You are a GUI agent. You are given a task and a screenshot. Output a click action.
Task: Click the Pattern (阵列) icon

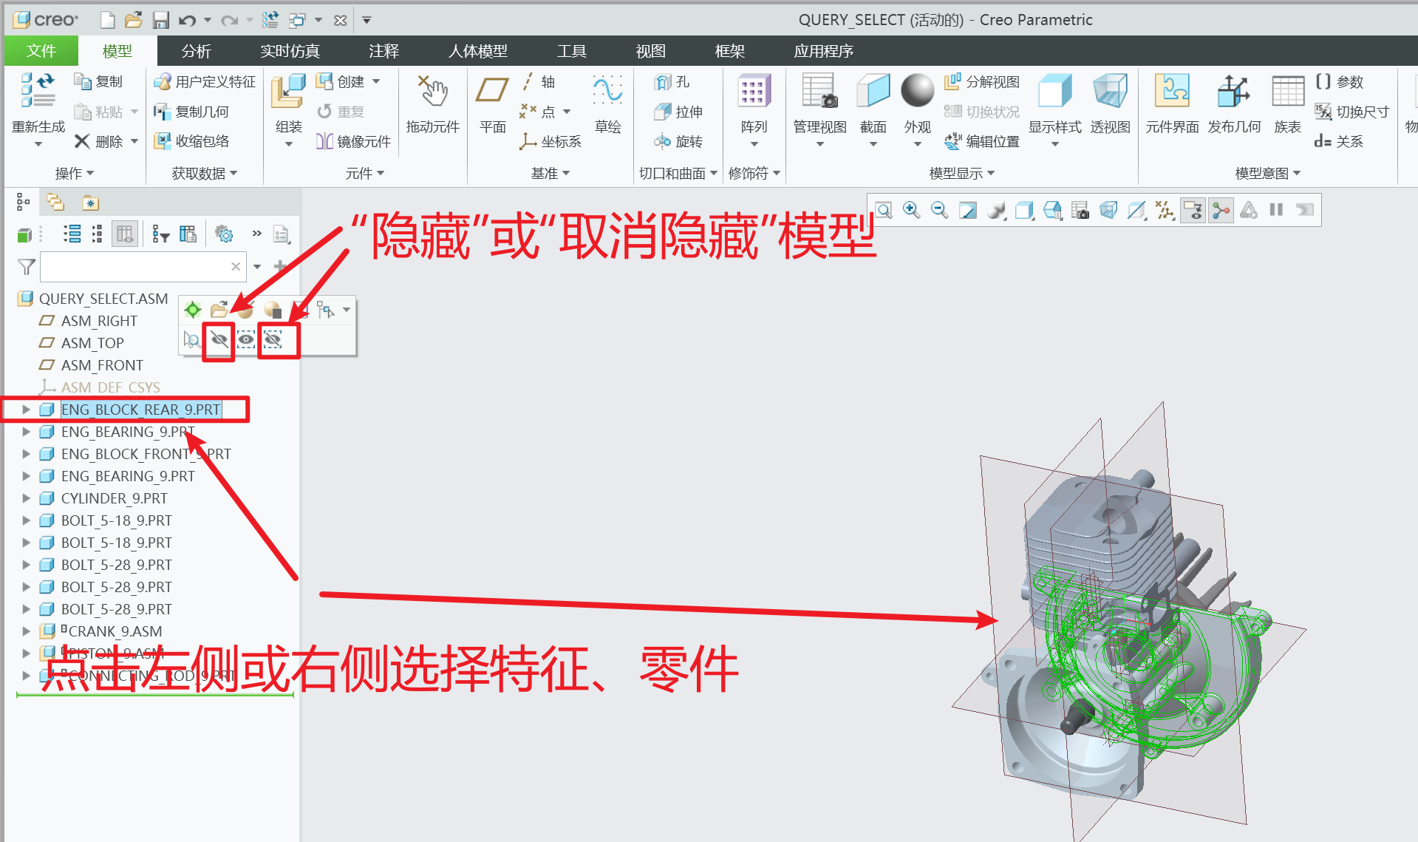754,91
